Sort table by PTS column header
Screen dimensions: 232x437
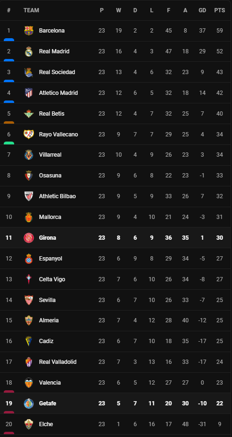(x=219, y=10)
